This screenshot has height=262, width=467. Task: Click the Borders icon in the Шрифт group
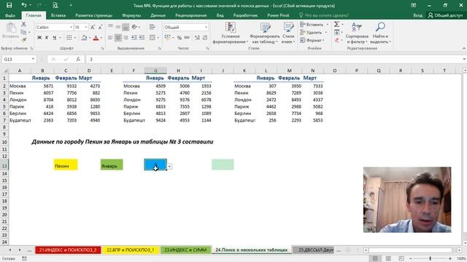69,38
